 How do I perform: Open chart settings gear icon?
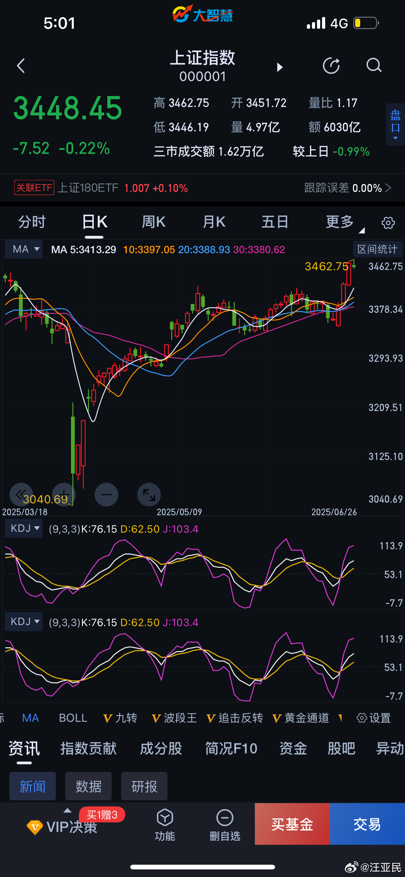(x=388, y=223)
